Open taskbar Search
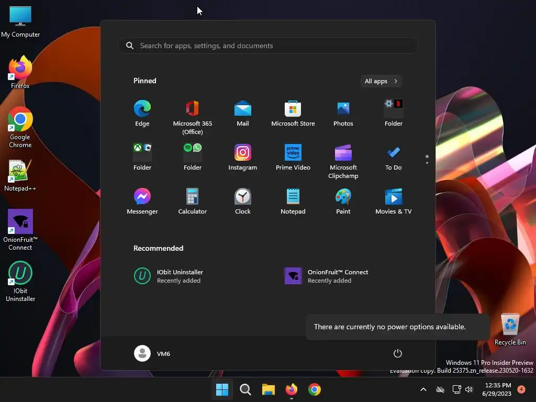The image size is (536, 402). coord(245,389)
